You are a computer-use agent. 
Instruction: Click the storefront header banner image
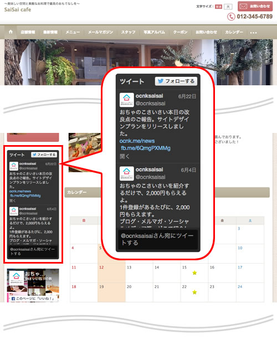click(x=138, y=62)
